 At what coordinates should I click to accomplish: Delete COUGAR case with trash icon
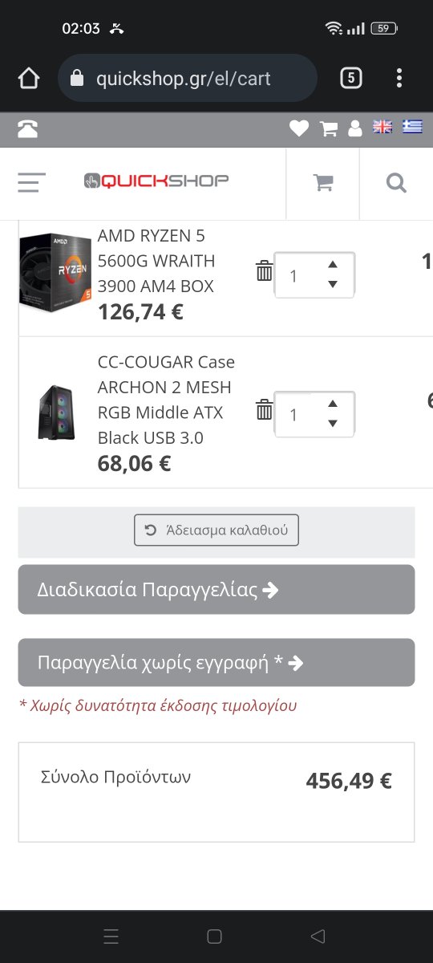pyautogui.click(x=264, y=409)
